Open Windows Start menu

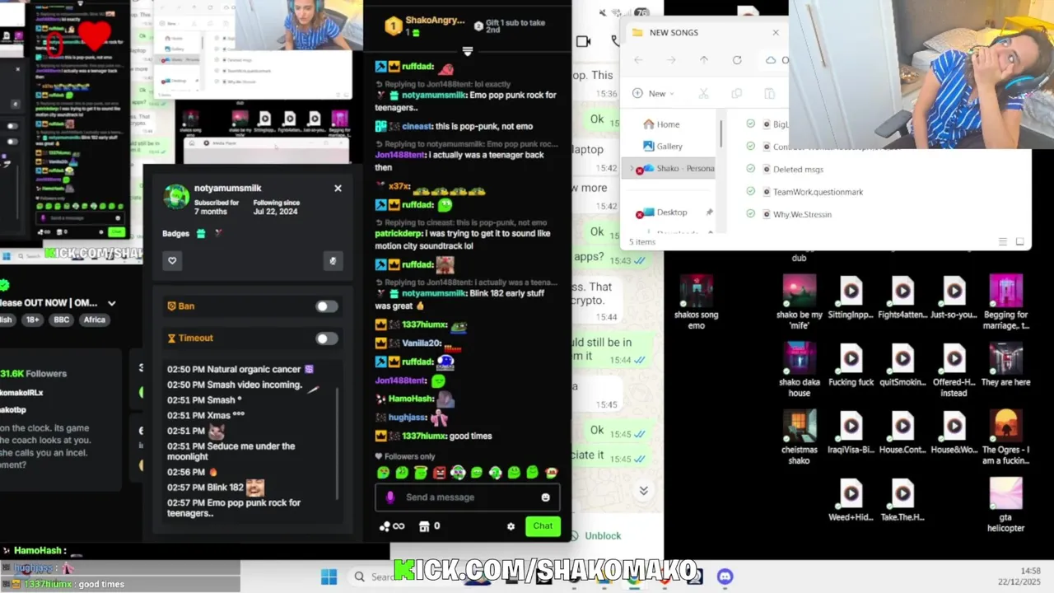[x=329, y=577]
